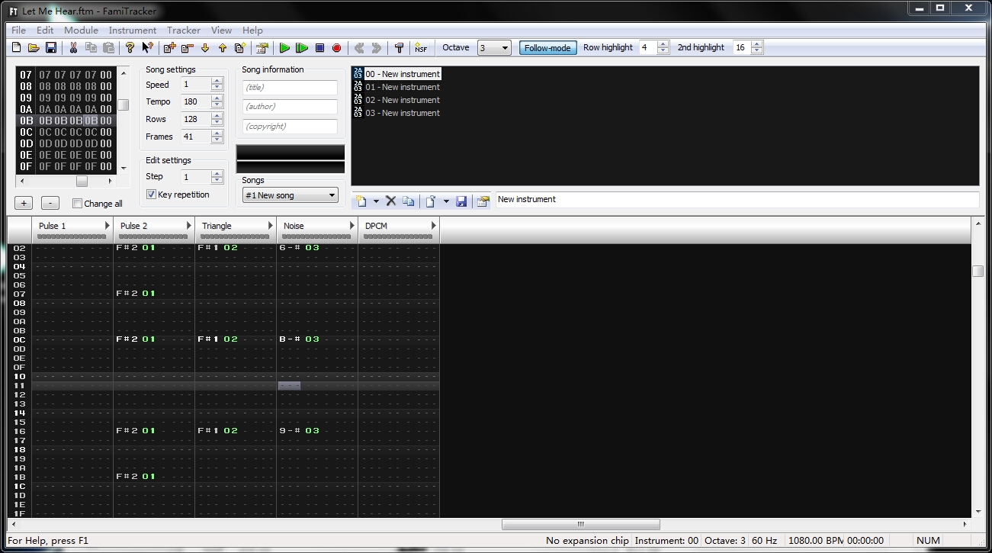Move frame up with arrow icon
Screen dimensions: 992x553
pos(222,48)
